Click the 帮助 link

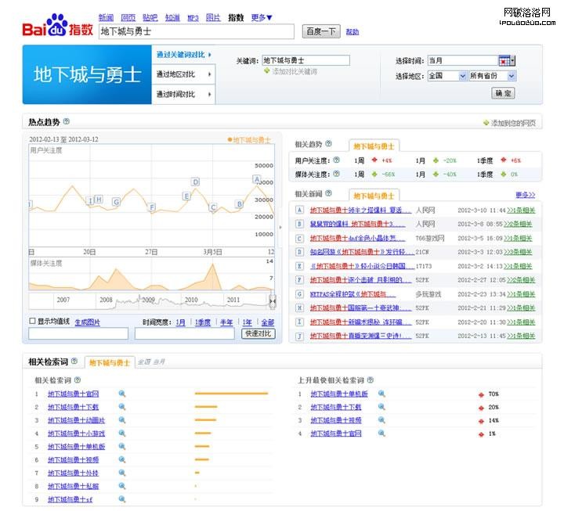[x=352, y=32]
